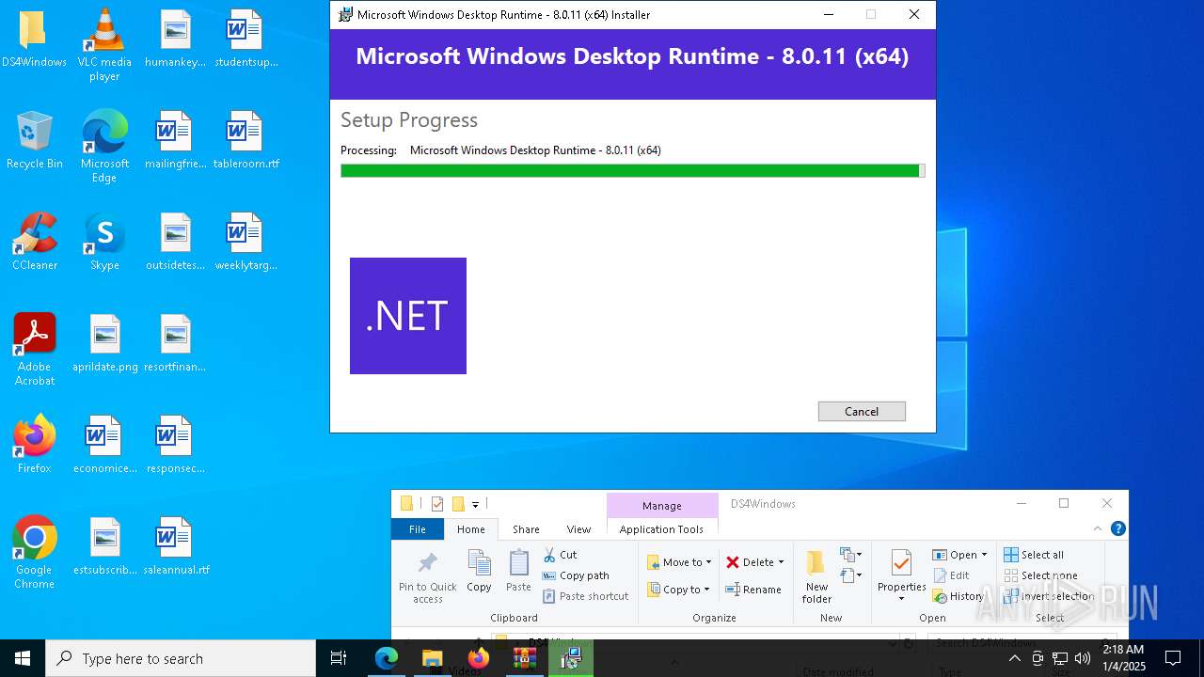Open the File Explorer taskbar icon
Viewport: 1204px width, 677px height.
pos(432,658)
